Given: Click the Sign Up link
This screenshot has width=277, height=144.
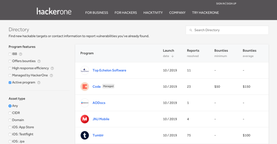Looking at the screenshot, I should pos(232,4).
